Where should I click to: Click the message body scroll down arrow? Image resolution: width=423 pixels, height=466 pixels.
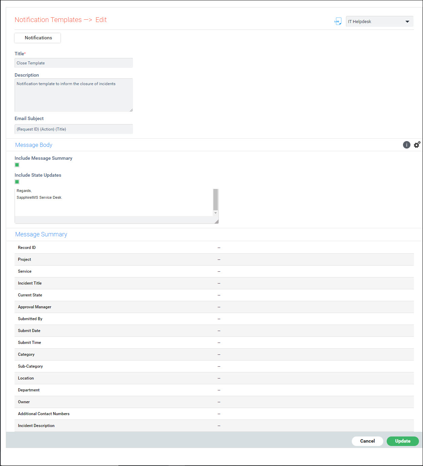point(215,213)
